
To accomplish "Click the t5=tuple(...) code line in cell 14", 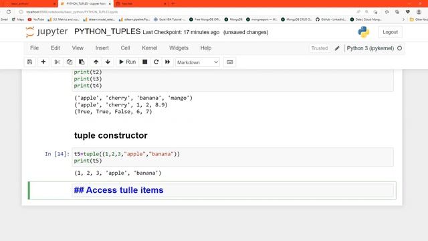I will [x=127, y=154].
